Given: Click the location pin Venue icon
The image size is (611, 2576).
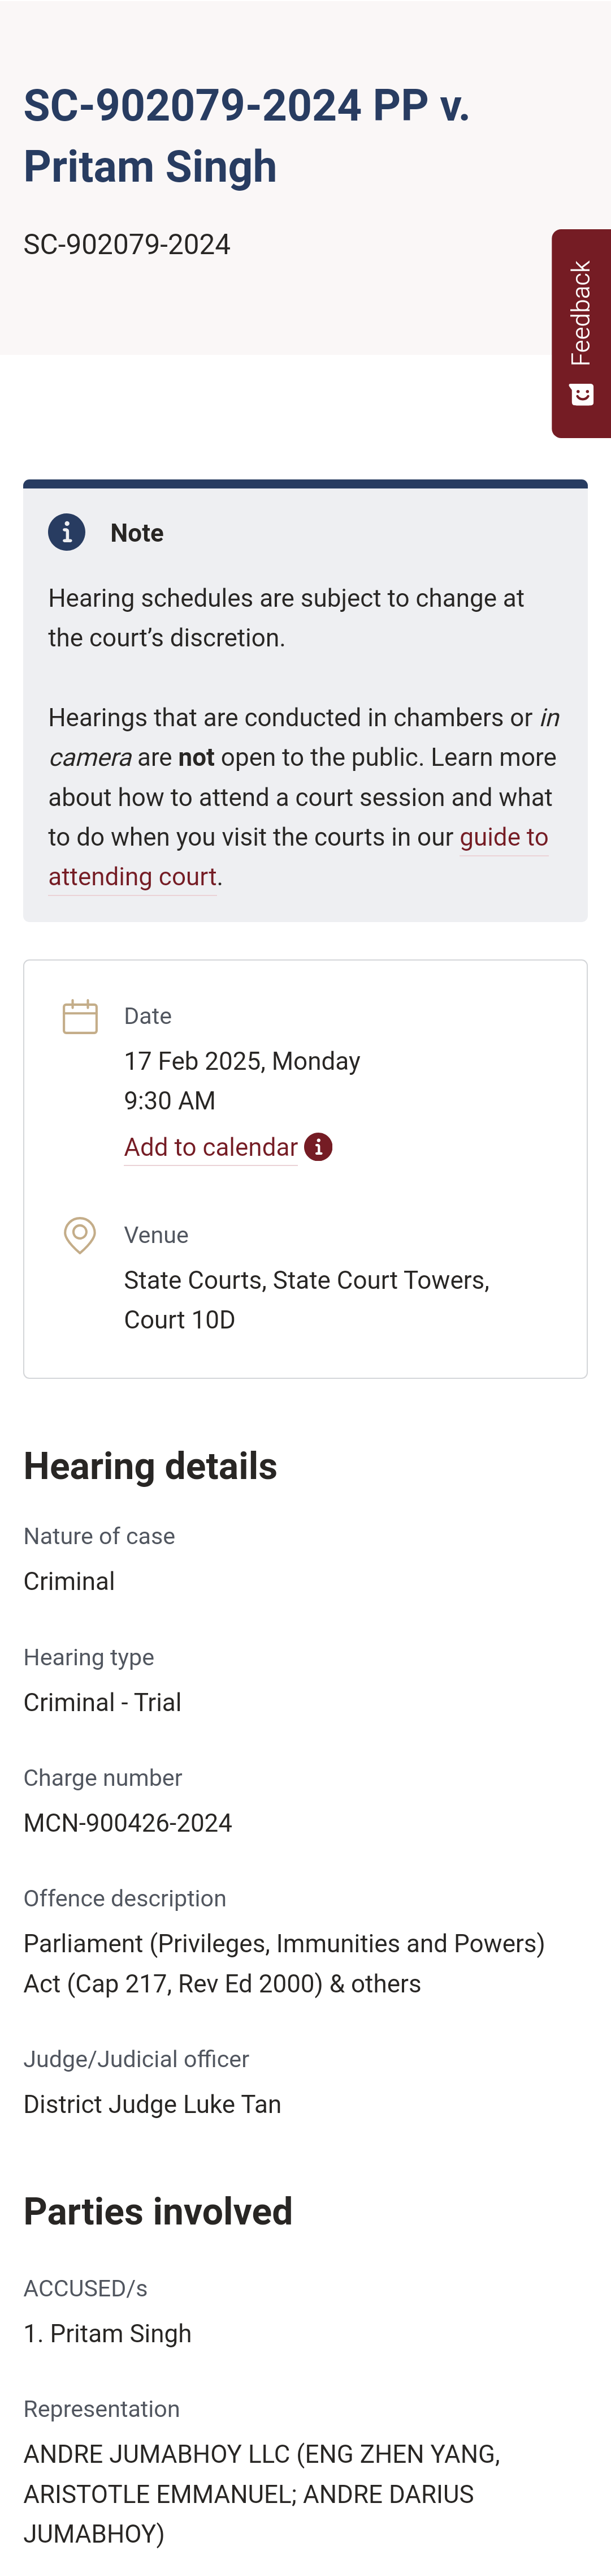Looking at the screenshot, I should (80, 1235).
